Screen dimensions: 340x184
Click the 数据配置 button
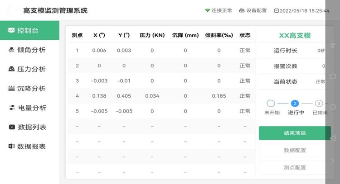295,150
